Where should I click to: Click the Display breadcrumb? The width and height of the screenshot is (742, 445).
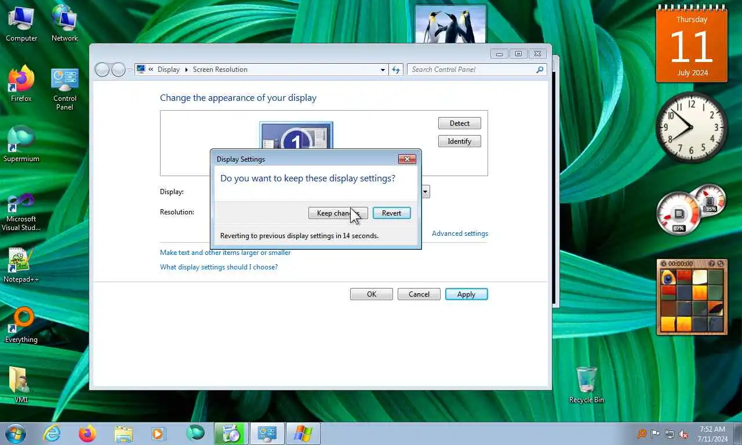tap(169, 70)
